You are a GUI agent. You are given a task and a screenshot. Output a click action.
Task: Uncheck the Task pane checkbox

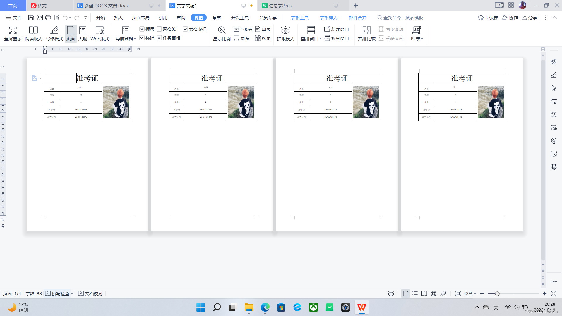pos(159,38)
